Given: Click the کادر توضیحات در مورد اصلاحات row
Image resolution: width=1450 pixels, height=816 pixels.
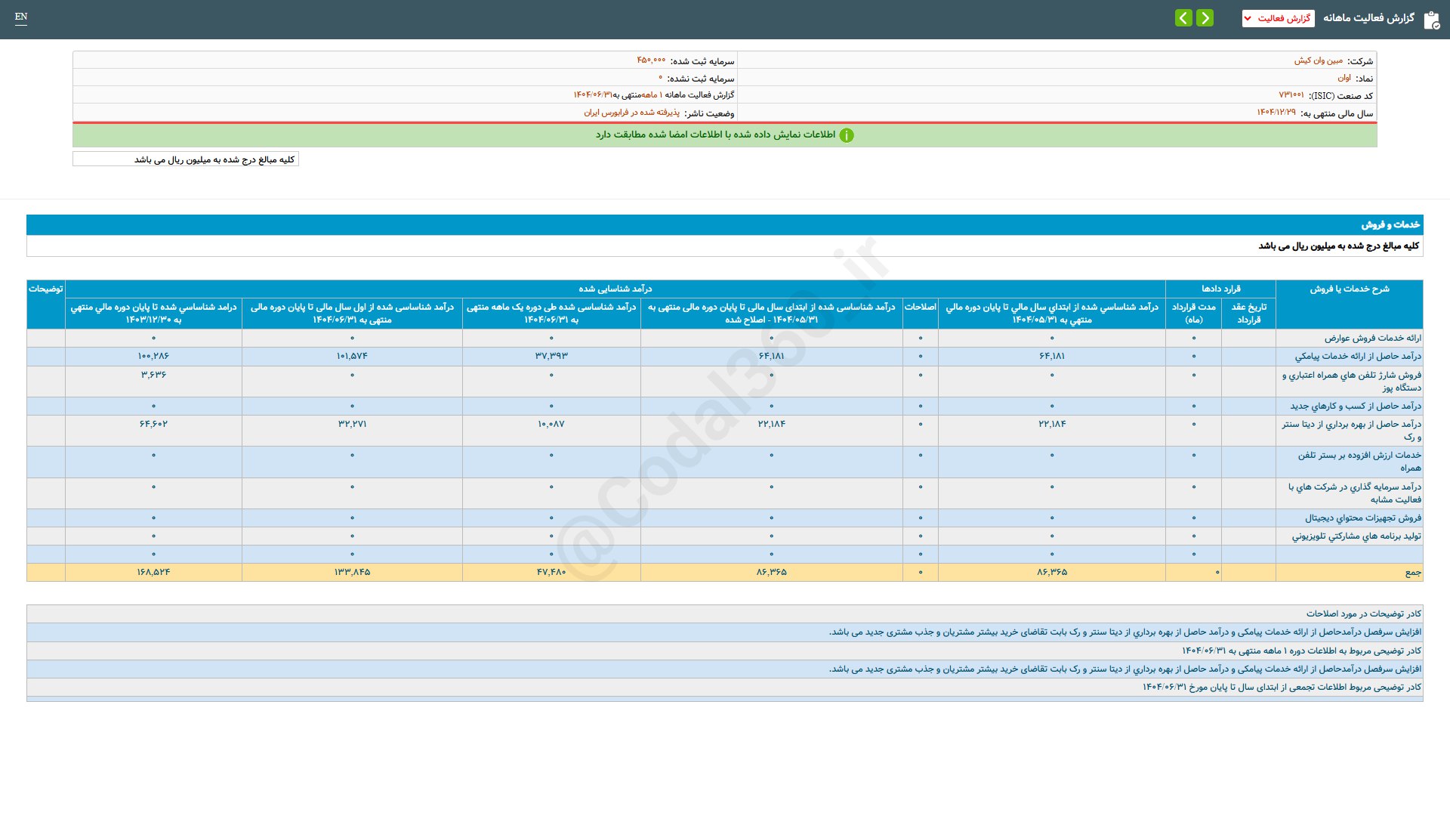Looking at the screenshot, I should click(1363, 614).
